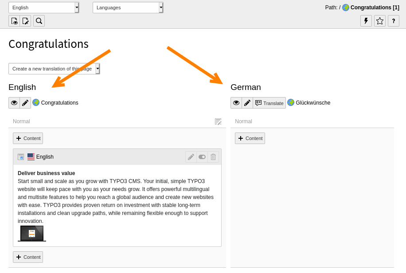Image resolution: width=406 pixels, height=273 pixels.
Task: Click the view webpage icon in top toolbar
Action: 14,21
